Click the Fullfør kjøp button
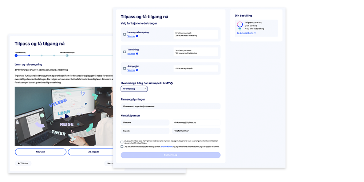This screenshot has height=182, width=364. (x=171, y=155)
